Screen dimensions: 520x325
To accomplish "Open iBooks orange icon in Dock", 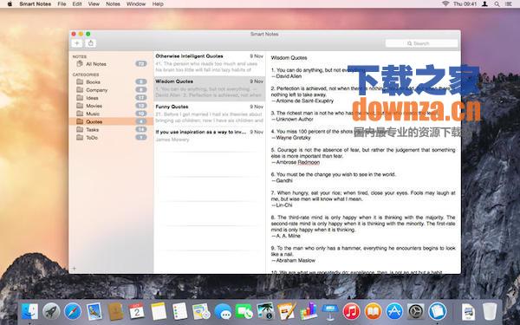I will click(373, 312).
